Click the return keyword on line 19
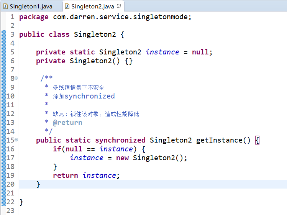The image size is (287, 215). pyautogui.click(x=66, y=176)
